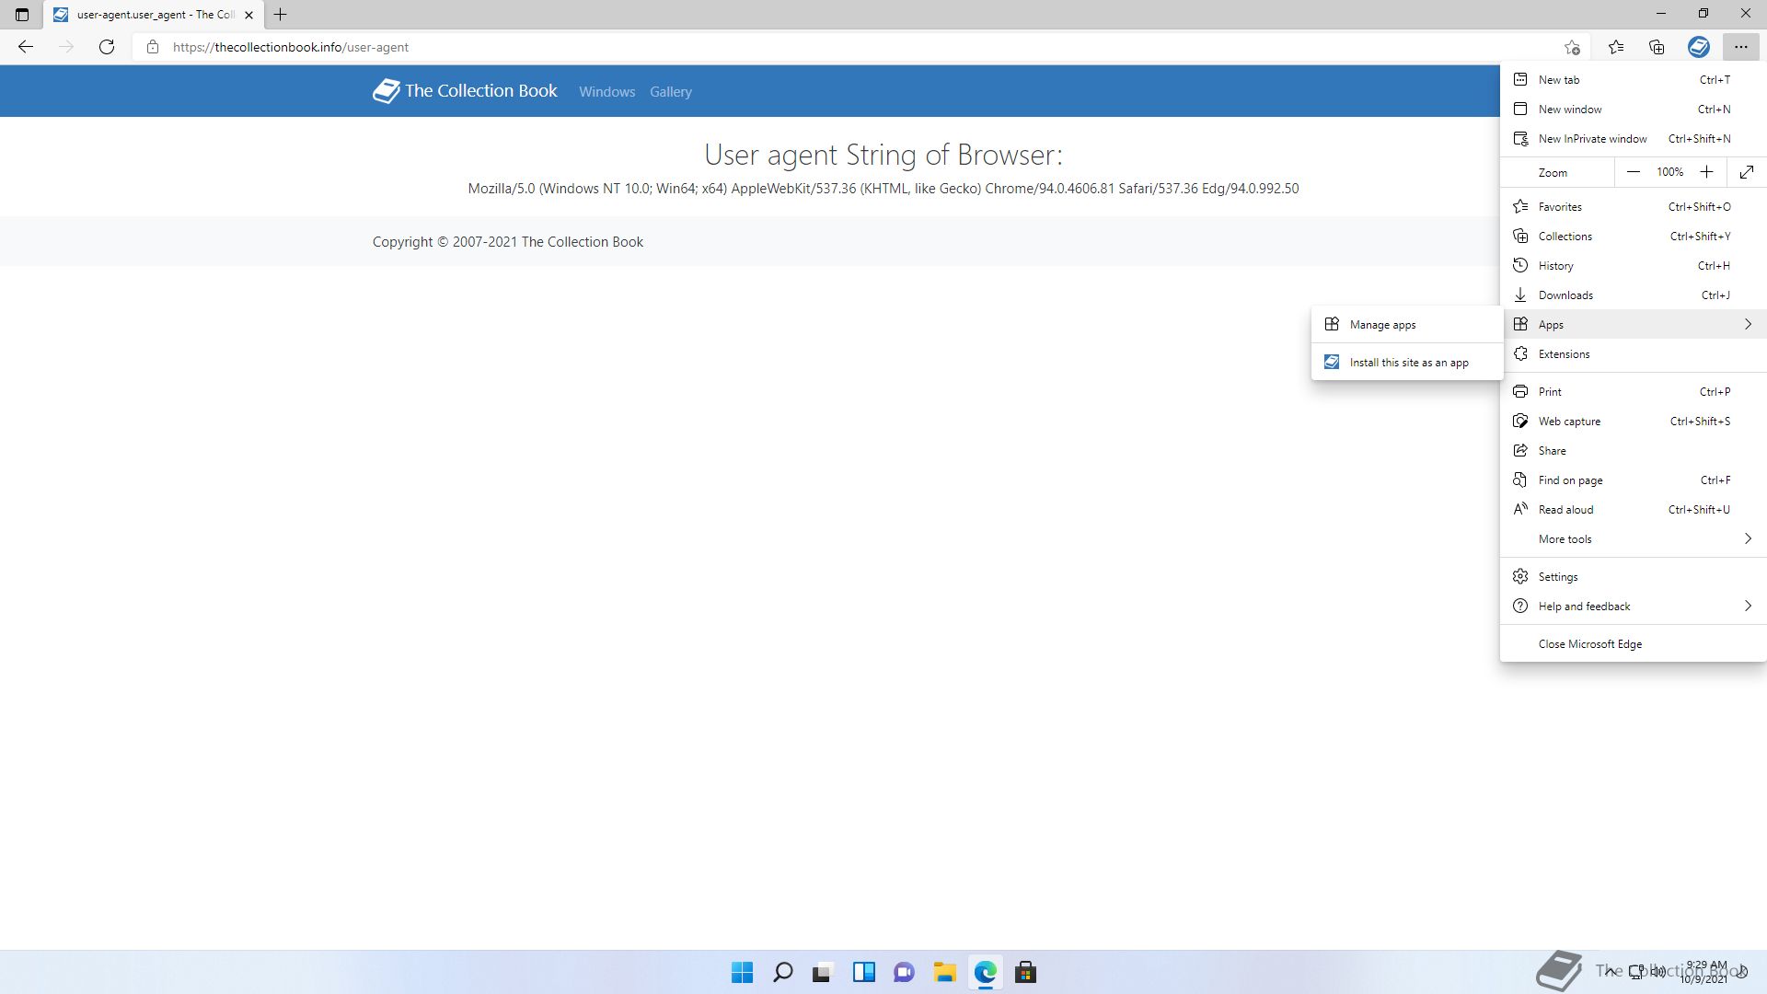1767x994 pixels.
Task: Open Chat (Teams) taskbar icon
Action: pos(904,973)
